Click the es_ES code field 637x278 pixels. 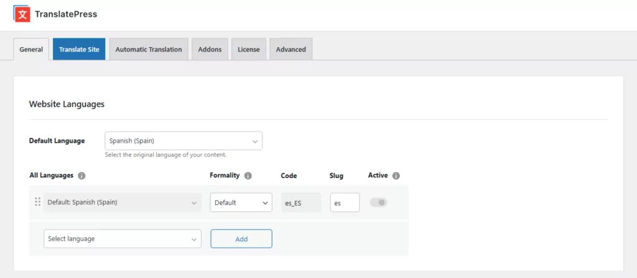tap(301, 202)
